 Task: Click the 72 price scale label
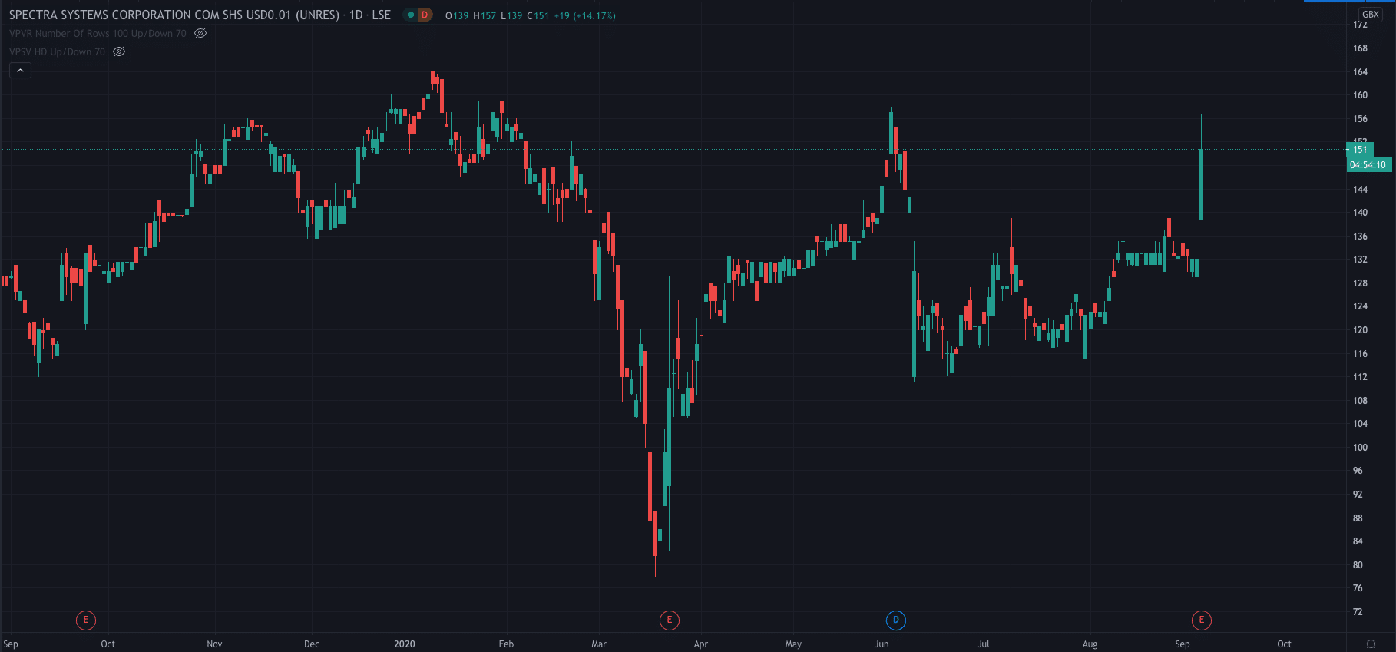point(1358,612)
